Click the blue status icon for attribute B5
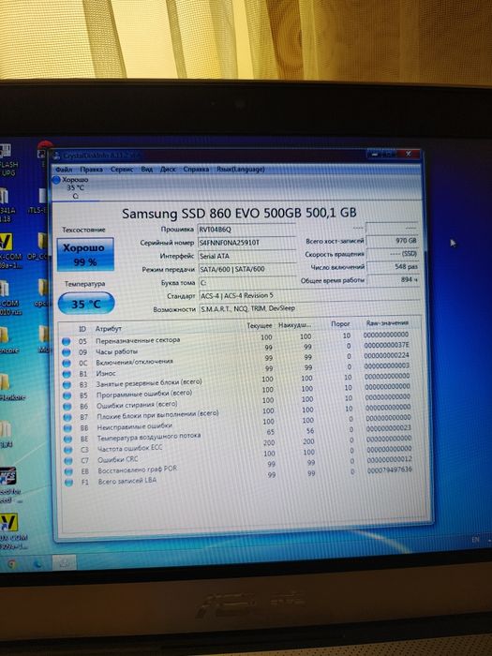Viewport: 492px width, 656px height. click(x=67, y=395)
